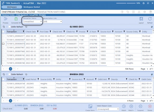154x112 pixels.
Task: Click the red Delete icon
Action: [x=150, y=106]
